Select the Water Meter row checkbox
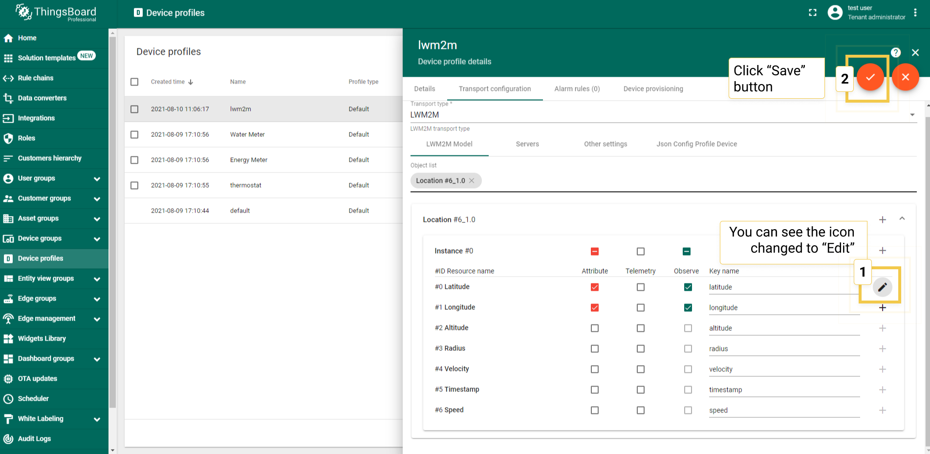The image size is (930, 454). (134, 135)
